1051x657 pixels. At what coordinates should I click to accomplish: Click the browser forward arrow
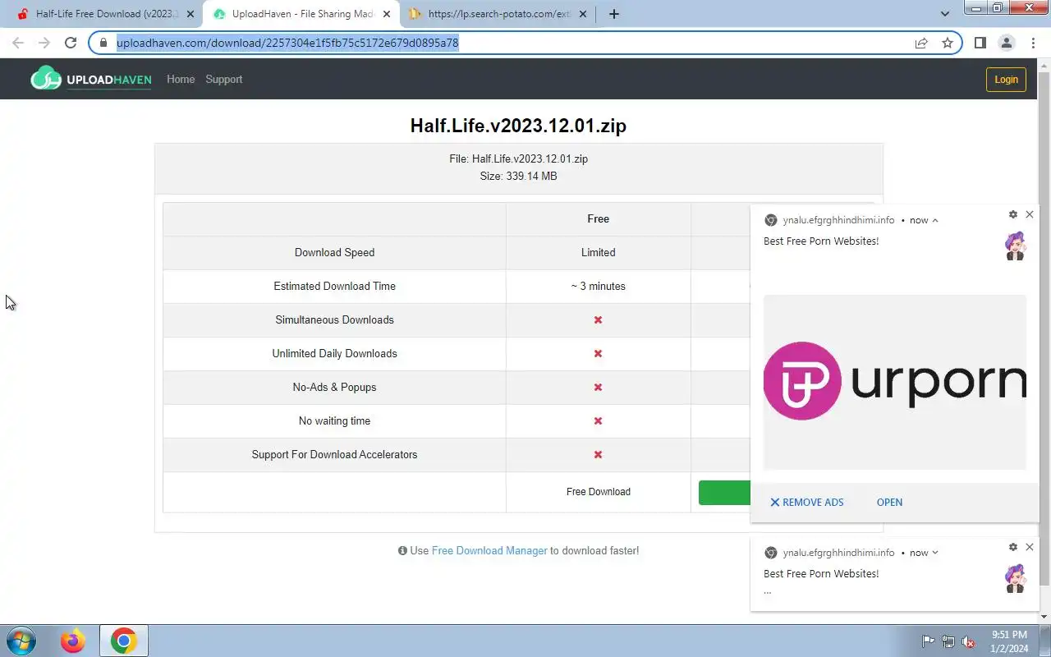(x=44, y=43)
